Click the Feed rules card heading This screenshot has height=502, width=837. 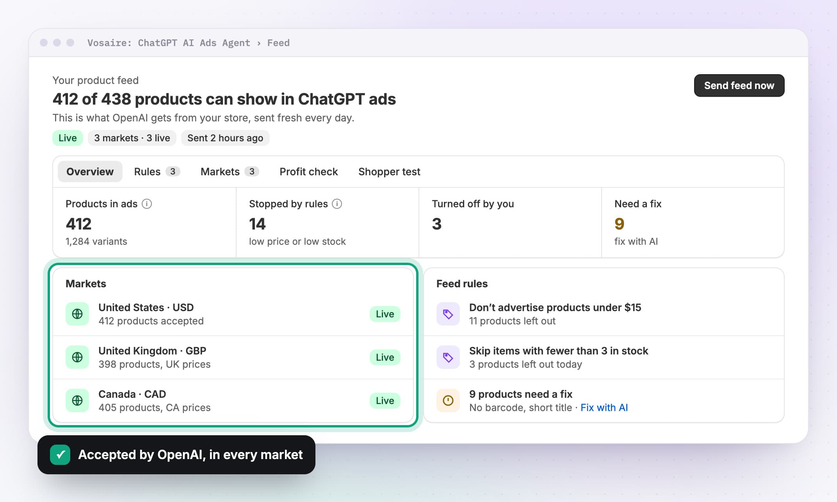(x=462, y=284)
